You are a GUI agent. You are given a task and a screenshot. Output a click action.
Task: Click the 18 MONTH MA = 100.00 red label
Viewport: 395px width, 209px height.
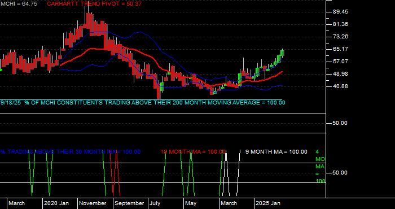(x=193, y=152)
